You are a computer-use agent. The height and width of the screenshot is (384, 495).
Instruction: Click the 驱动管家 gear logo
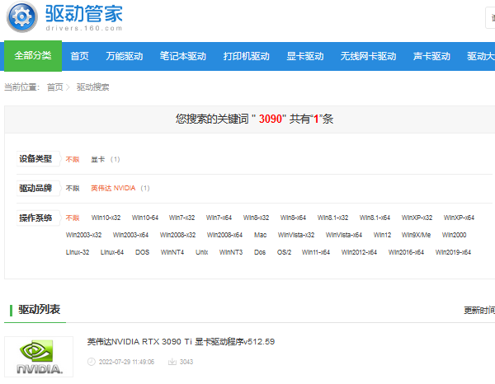click(x=21, y=16)
